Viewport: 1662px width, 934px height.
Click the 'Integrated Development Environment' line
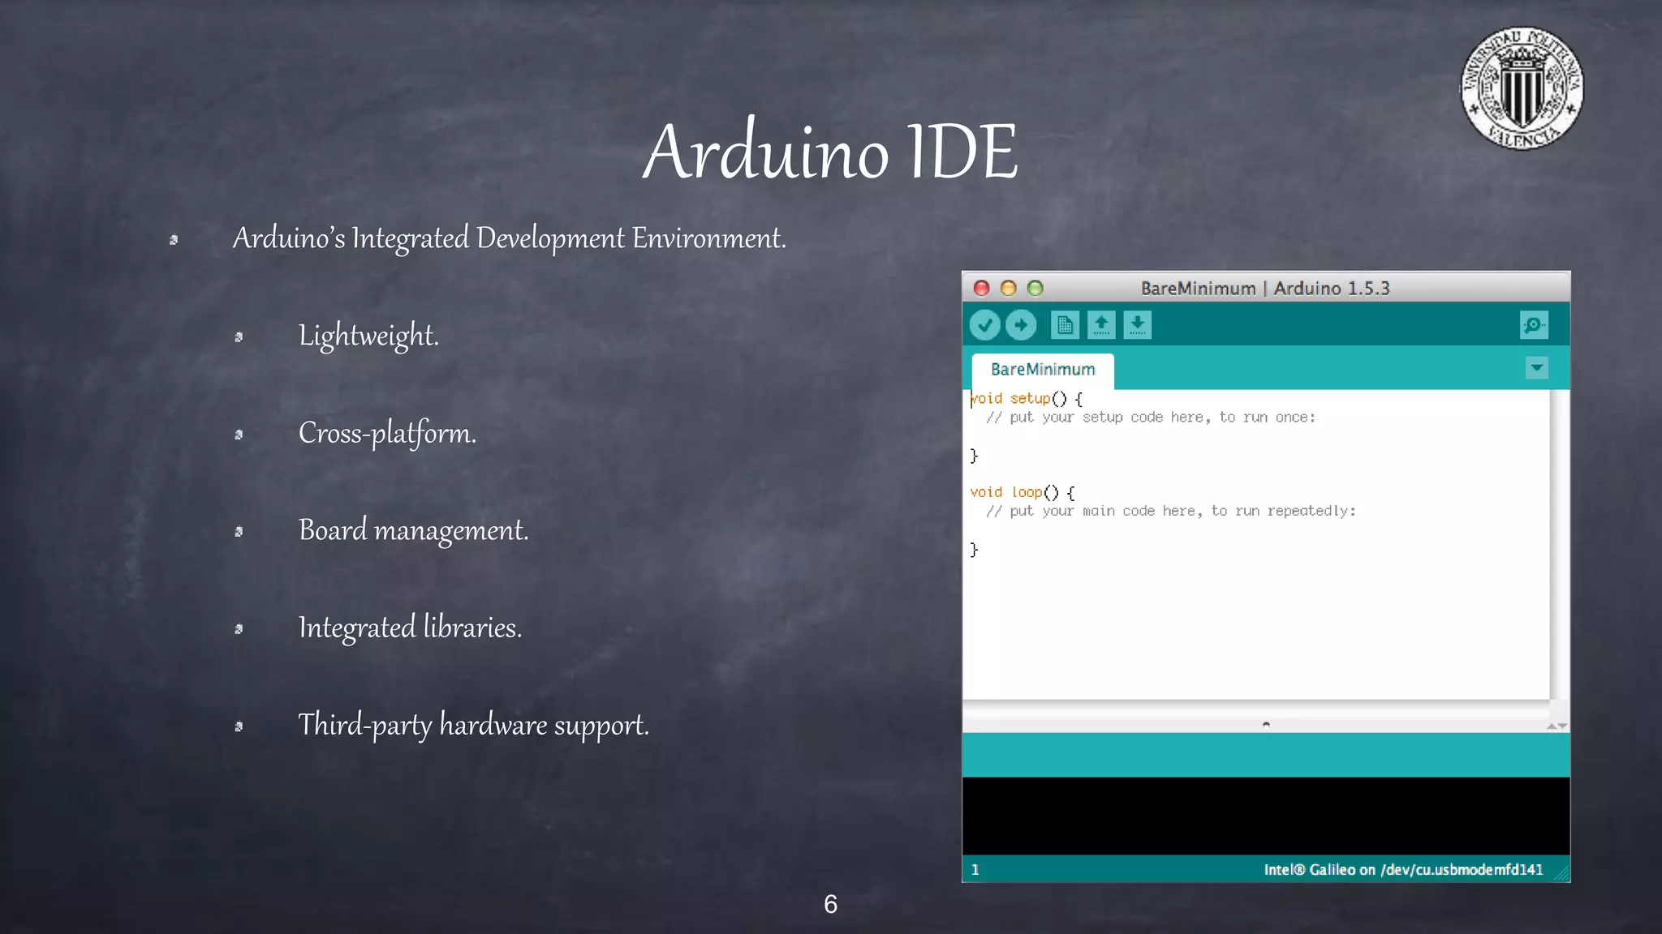(x=510, y=238)
